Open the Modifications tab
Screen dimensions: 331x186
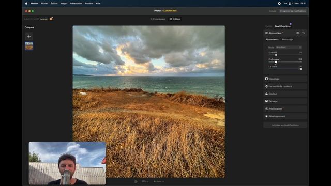point(283,26)
